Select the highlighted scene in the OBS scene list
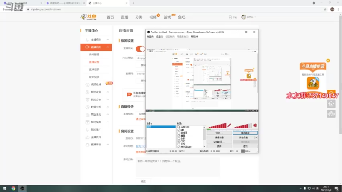This screenshot has height=192, width=342. coord(161,127)
